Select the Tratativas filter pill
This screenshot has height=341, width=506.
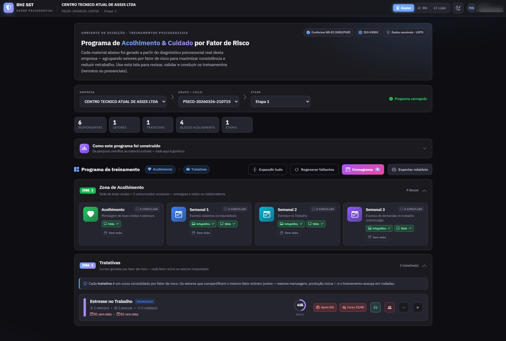(197, 169)
